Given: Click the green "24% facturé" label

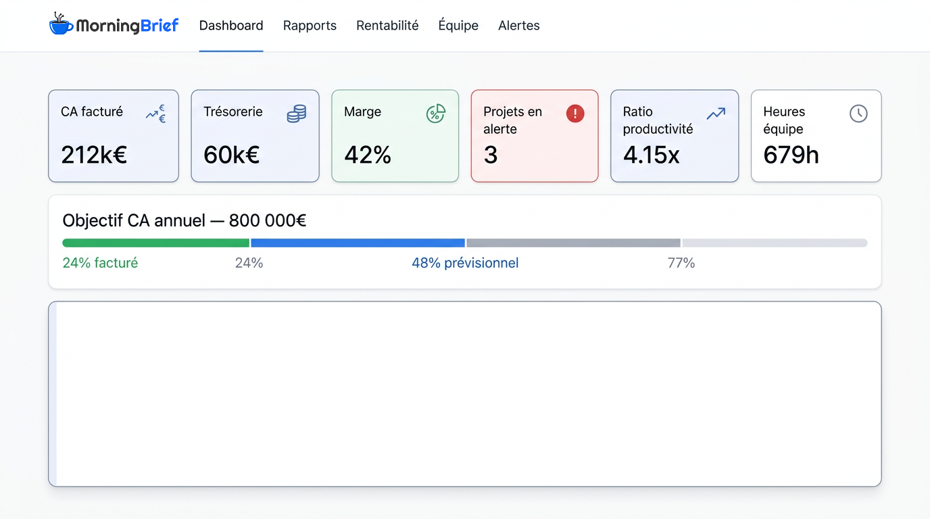Looking at the screenshot, I should pos(100,263).
